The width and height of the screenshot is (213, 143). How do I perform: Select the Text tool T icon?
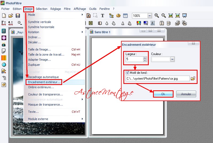102,16
